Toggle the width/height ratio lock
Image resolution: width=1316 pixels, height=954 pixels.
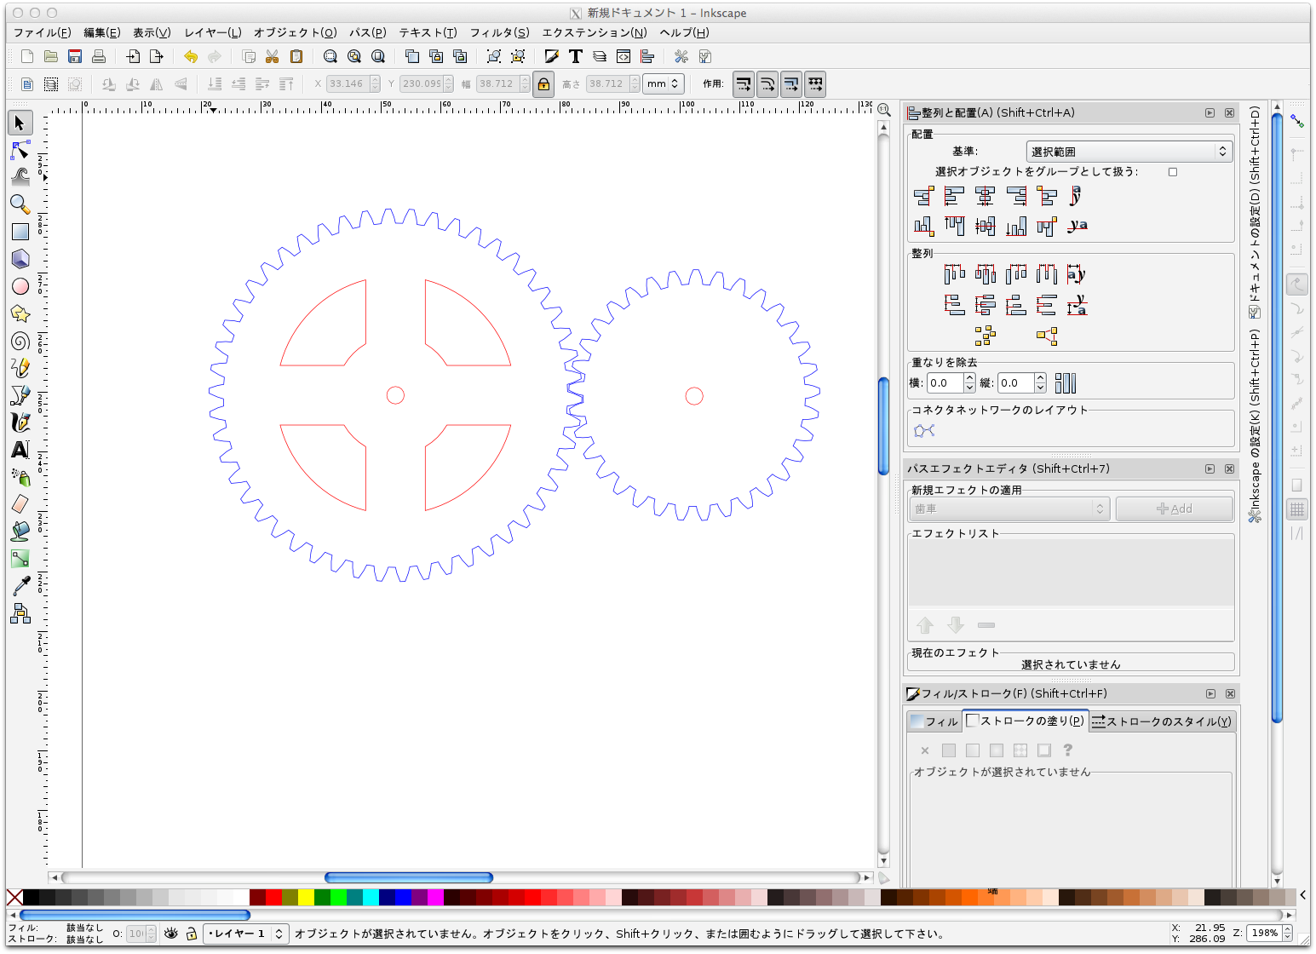pos(543,84)
